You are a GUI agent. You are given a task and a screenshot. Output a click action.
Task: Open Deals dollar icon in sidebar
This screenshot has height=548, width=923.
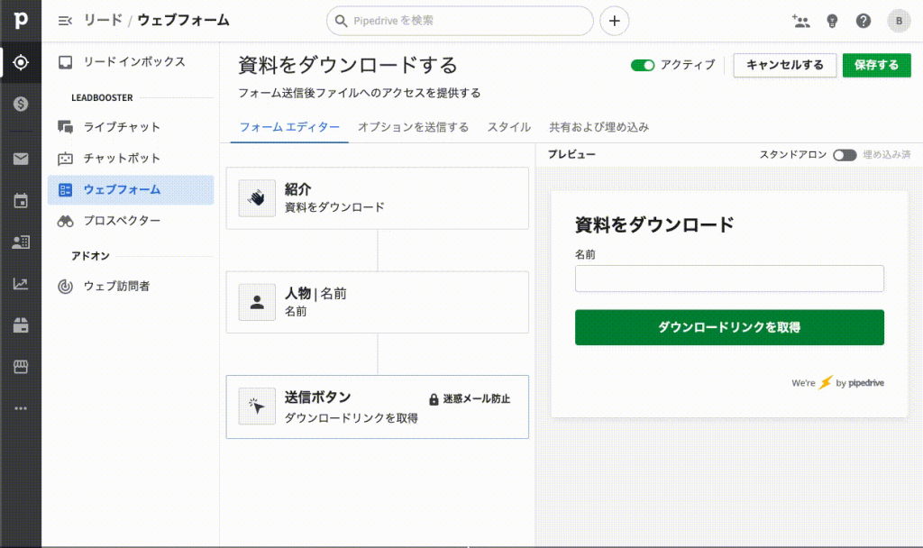[20, 104]
